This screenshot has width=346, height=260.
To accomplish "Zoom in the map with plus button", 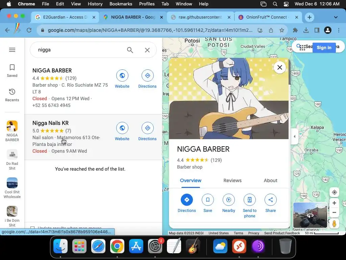I will [x=334, y=203].
